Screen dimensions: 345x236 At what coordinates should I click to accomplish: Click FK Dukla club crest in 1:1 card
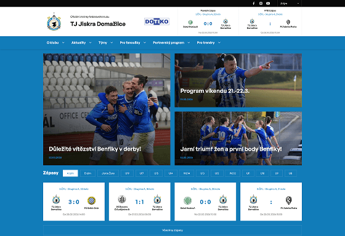click(x=122, y=199)
